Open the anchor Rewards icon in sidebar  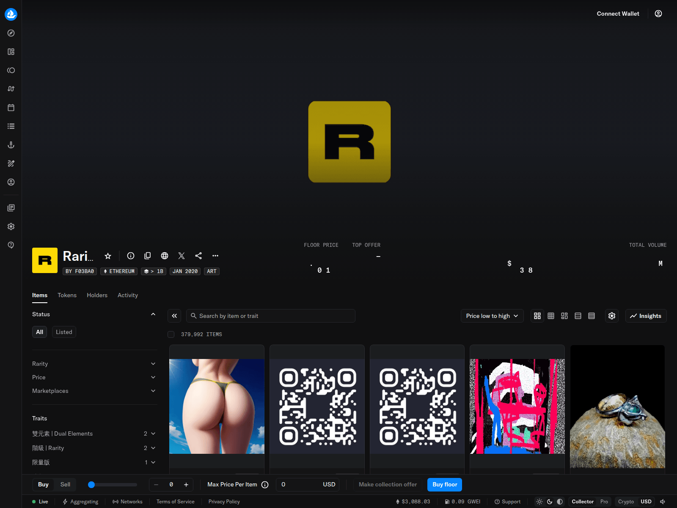point(11,145)
